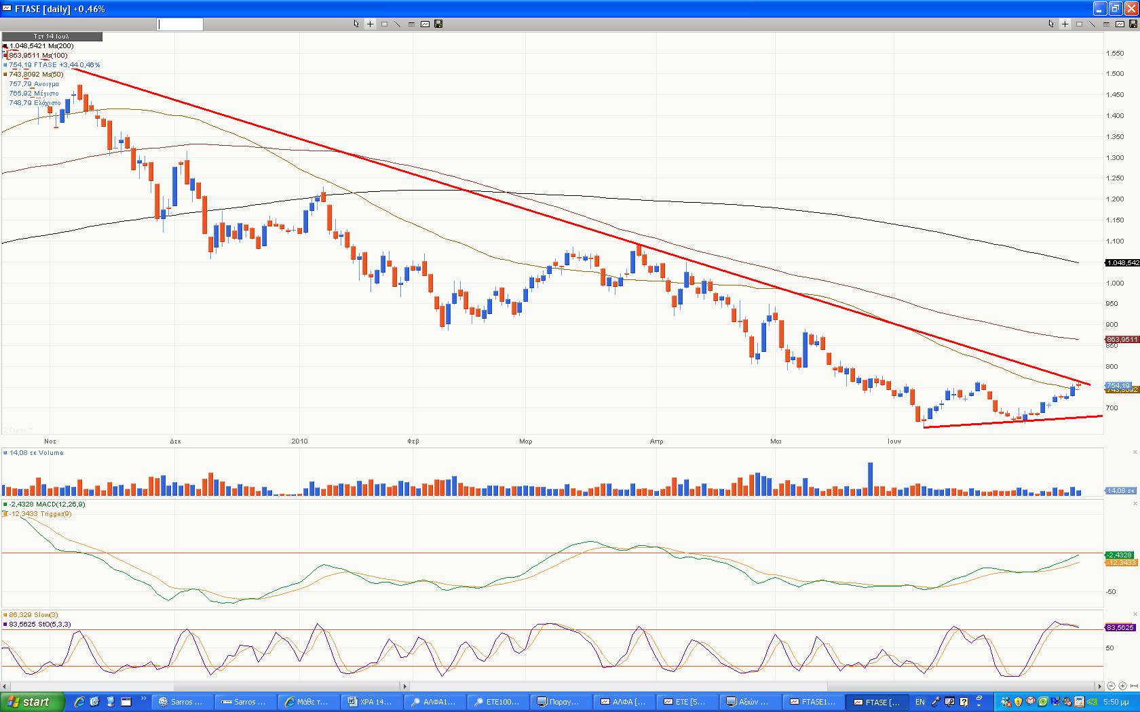Switch to the Αξιών taskbar window
This screenshot has width=1140, height=712.
click(x=751, y=702)
